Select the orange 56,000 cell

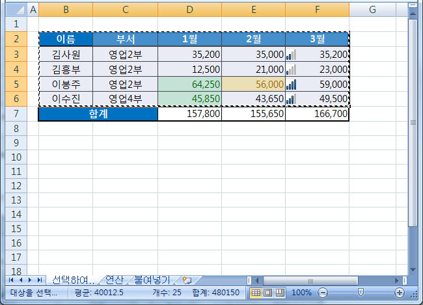(x=254, y=84)
